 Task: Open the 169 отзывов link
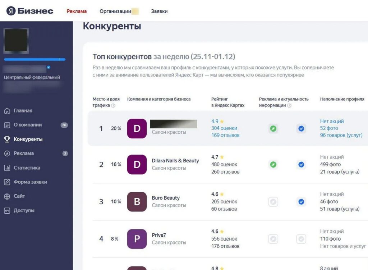coord(225,135)
